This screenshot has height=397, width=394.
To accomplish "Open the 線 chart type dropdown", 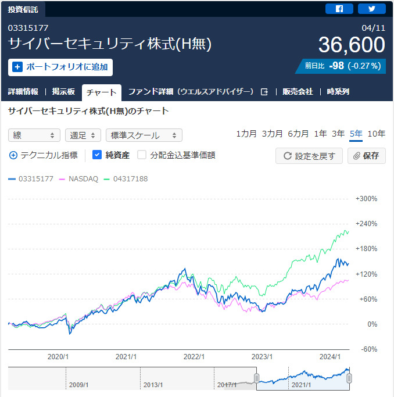I will [34, 135].
